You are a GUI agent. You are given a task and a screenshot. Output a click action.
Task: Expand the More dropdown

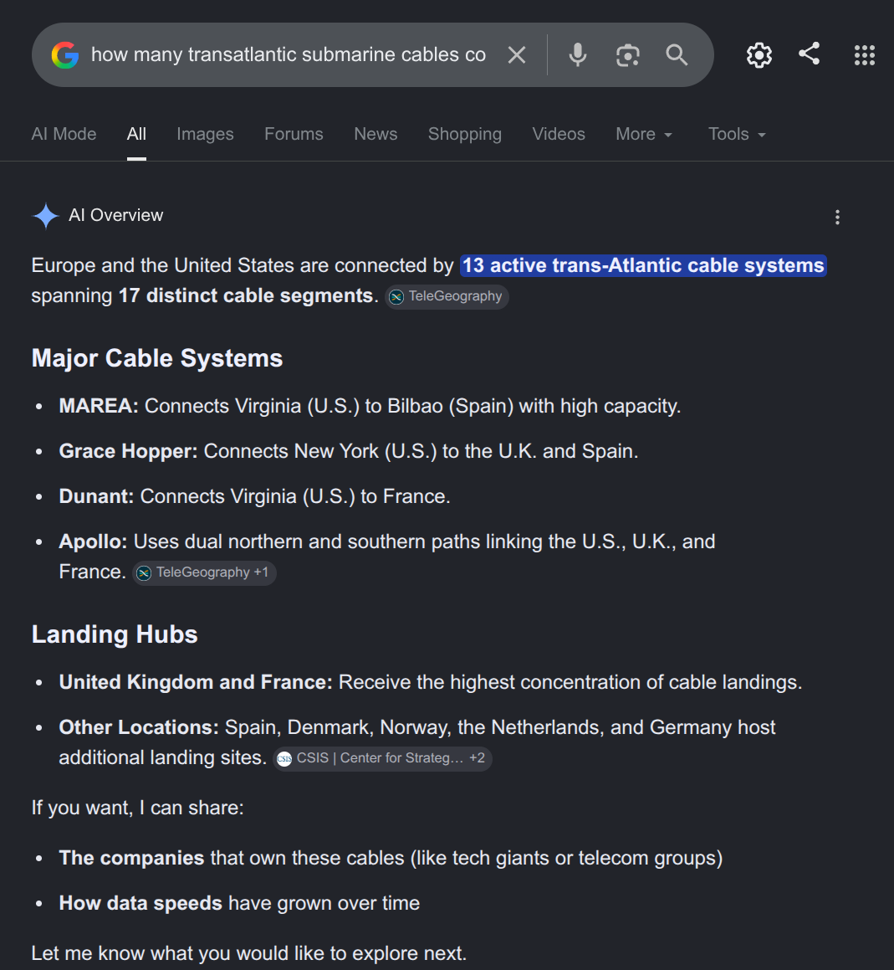tap(644, 134)
